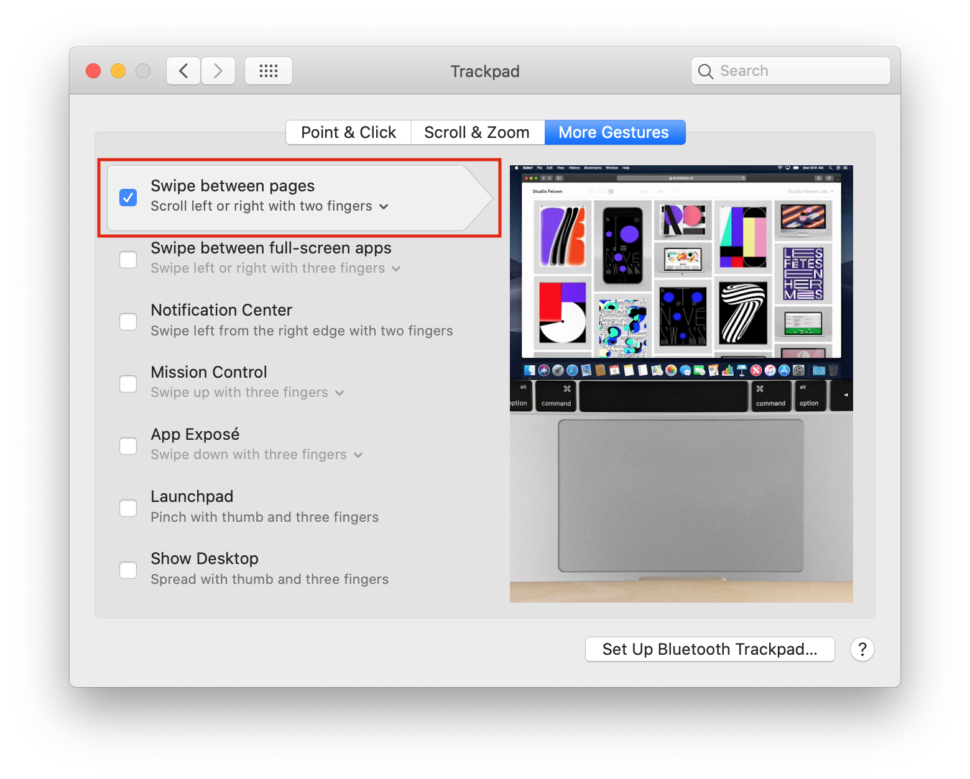The height and width of the screenshot is (779, 970).
Task: Enable Swipe between full-screen apps
Action: click(x=128, y=260)
